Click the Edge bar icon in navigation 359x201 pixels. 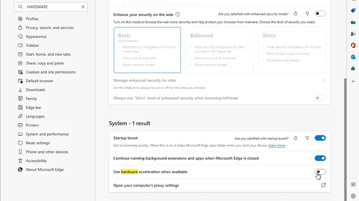[20, 107]
